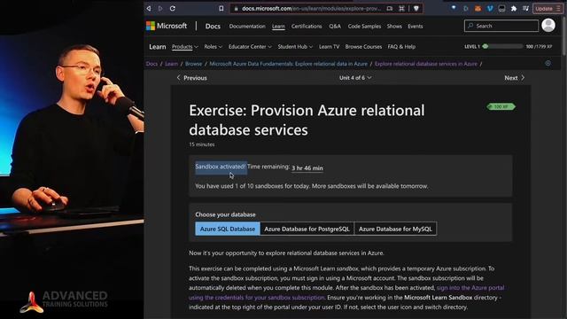The width and height of the screenshot is (567, 319).
Task: Open the user profile avatar
Action: (548, 26)
